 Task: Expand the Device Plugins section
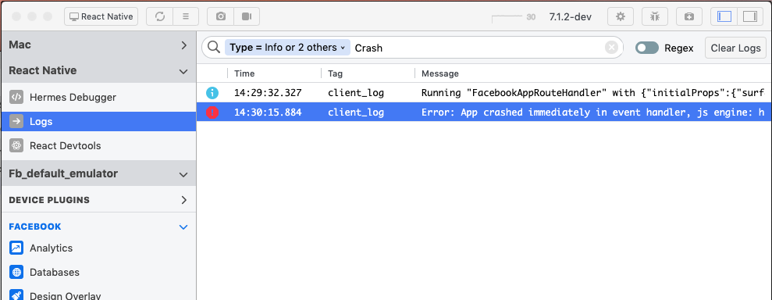pos(98,200)
